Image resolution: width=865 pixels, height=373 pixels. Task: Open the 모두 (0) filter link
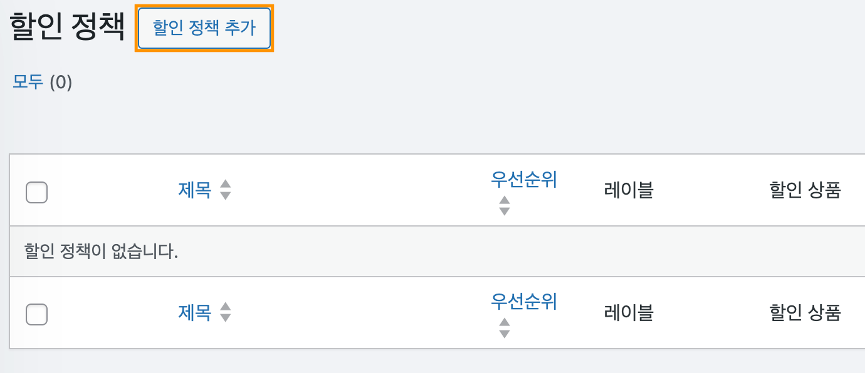point(42,82)
